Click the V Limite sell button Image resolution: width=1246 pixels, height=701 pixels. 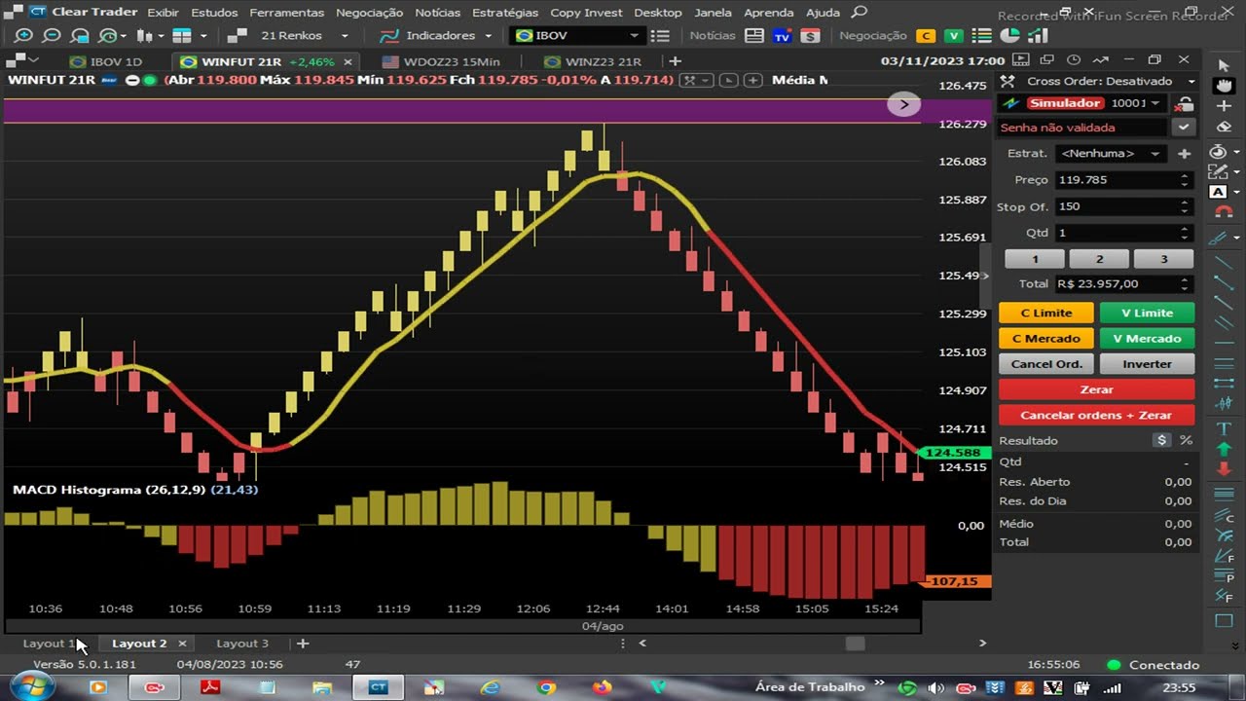pos(1147,313)
